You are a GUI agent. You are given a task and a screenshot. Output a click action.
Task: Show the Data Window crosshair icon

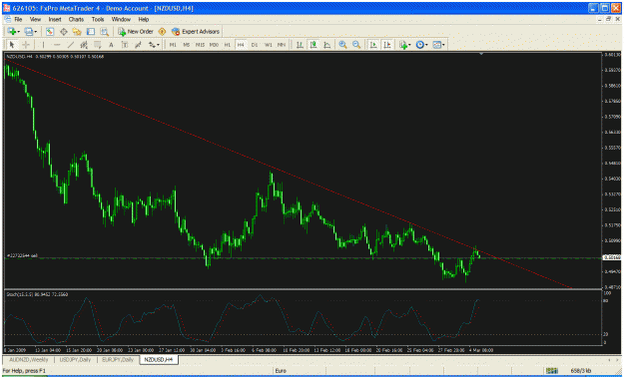(63, 32)
